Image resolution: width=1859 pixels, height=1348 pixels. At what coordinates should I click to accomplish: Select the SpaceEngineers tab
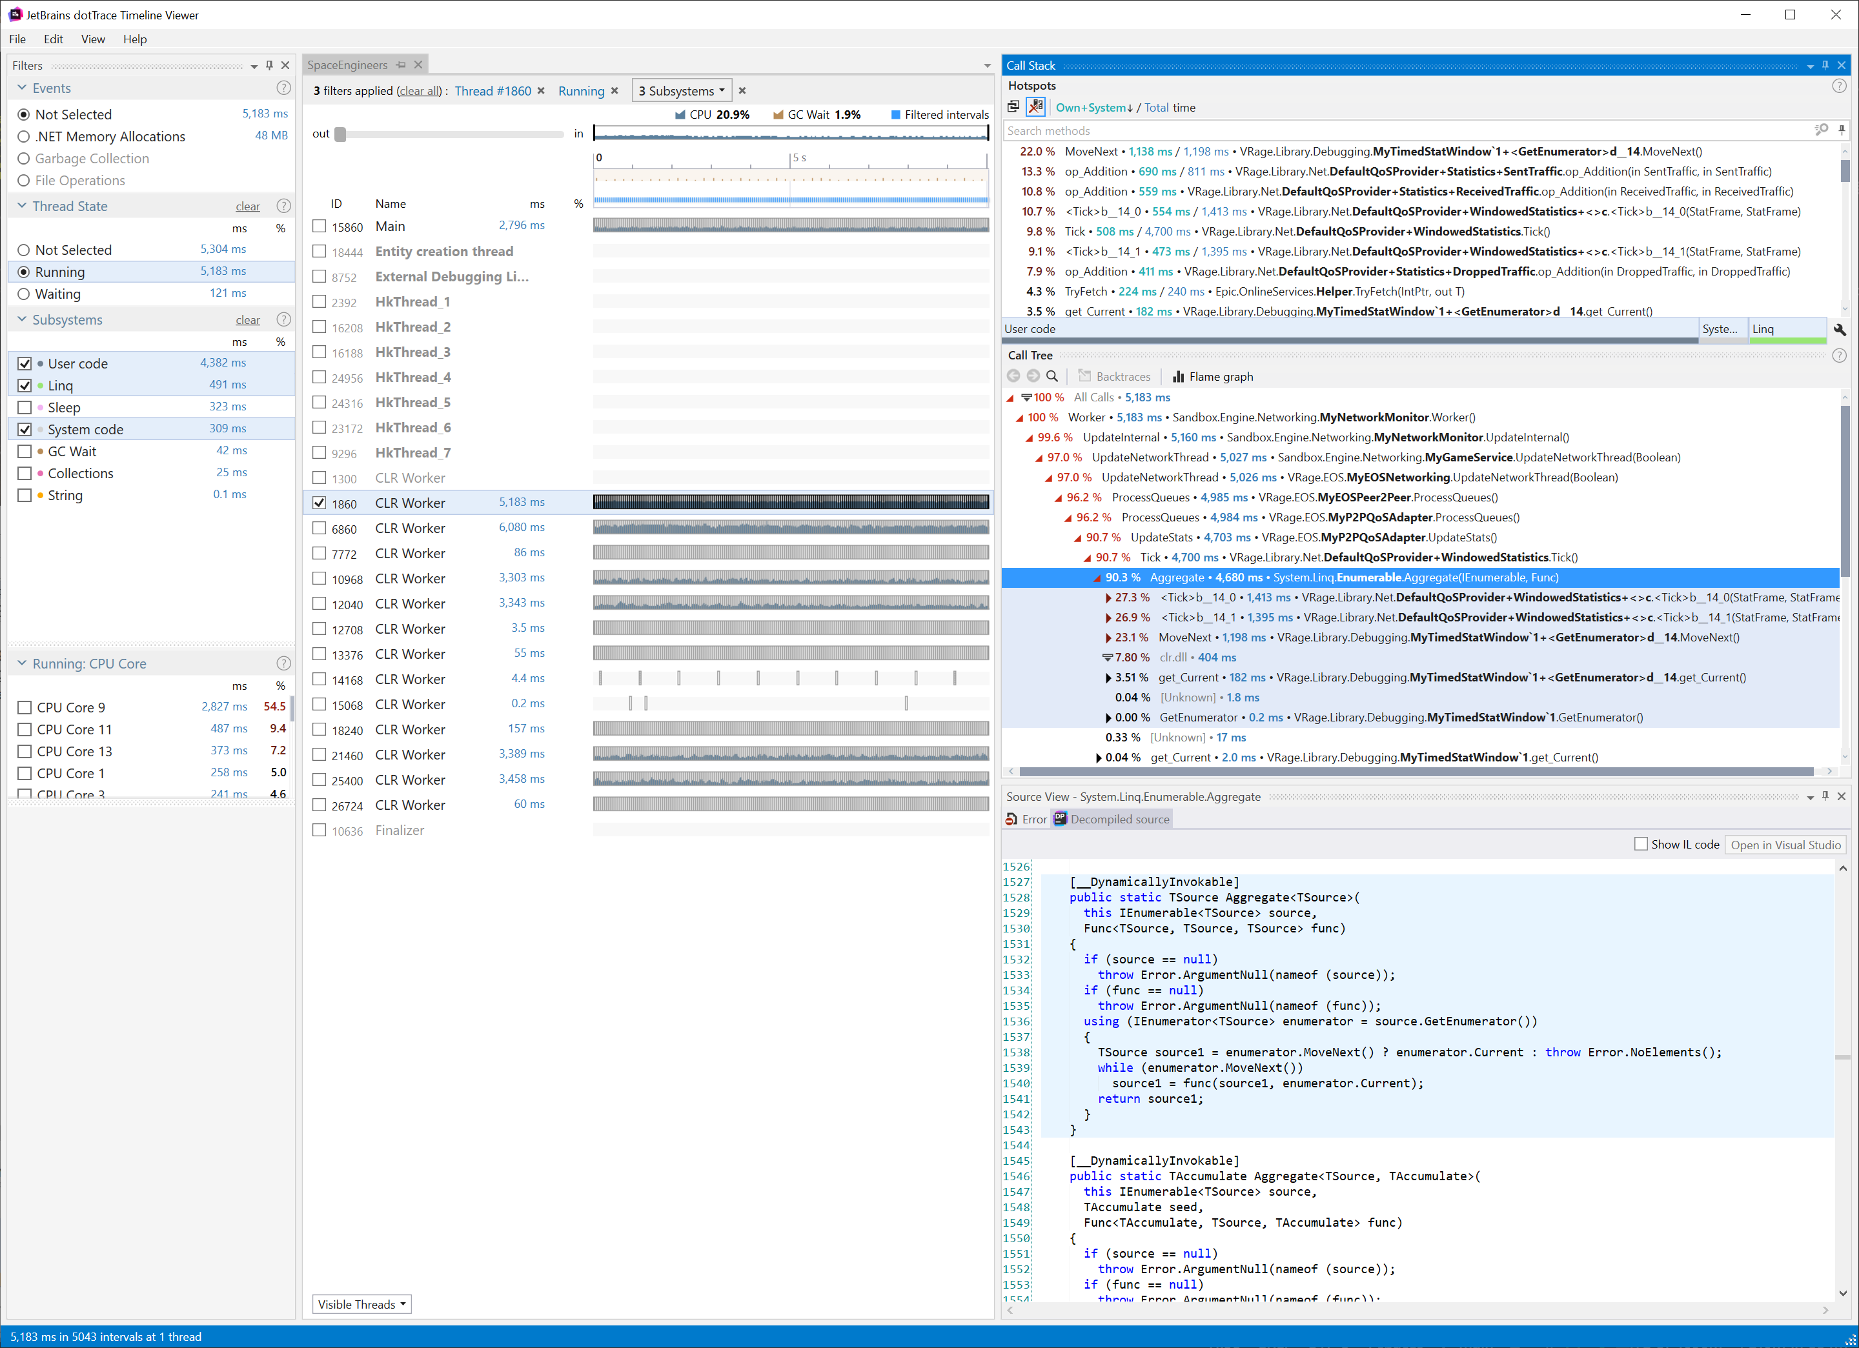(x=347, y=66)
